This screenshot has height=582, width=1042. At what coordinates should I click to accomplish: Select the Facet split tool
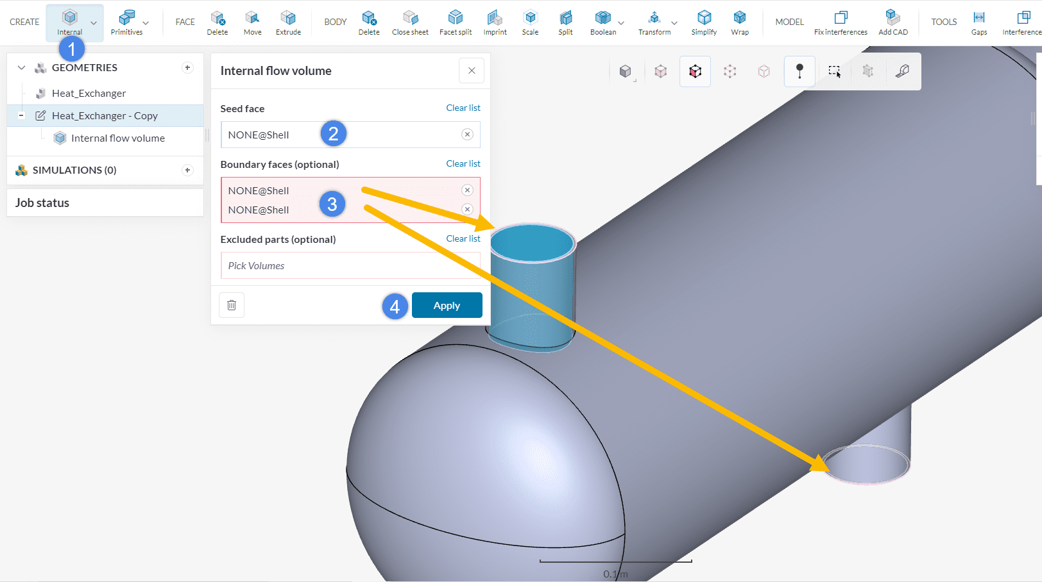(x=455, y=22)
